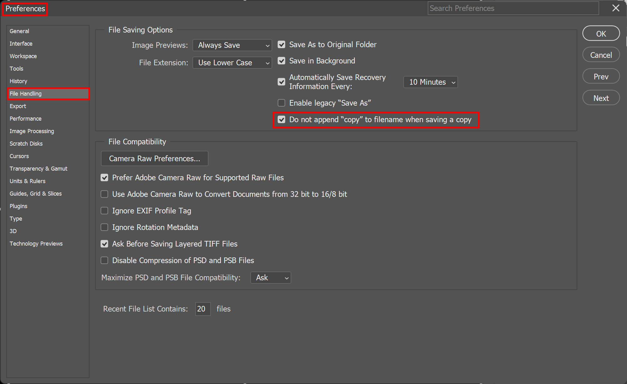
Task: Check Ignore EXIF Profile Tag
Action: (104, 211)
